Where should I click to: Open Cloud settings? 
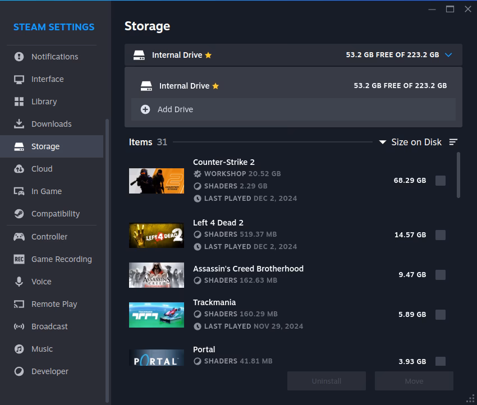pos(52,169)
